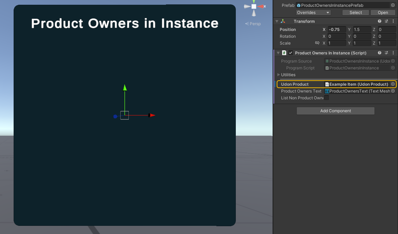Click the move gizmo center square handle

pyautogui.click(x=124, y=115)
